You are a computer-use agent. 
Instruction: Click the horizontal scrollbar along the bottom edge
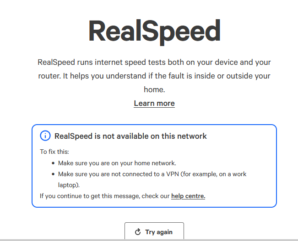click(149, 240)
